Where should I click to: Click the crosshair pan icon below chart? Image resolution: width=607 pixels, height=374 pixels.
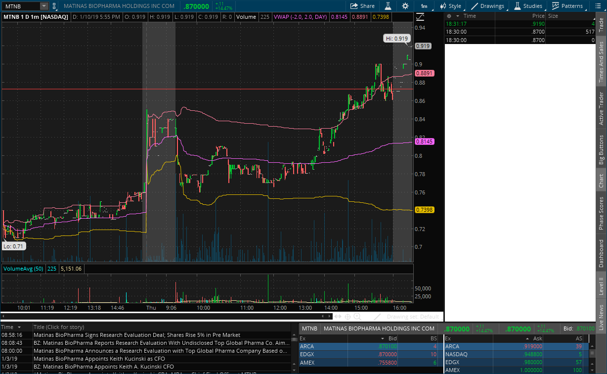tap(347, 317)
